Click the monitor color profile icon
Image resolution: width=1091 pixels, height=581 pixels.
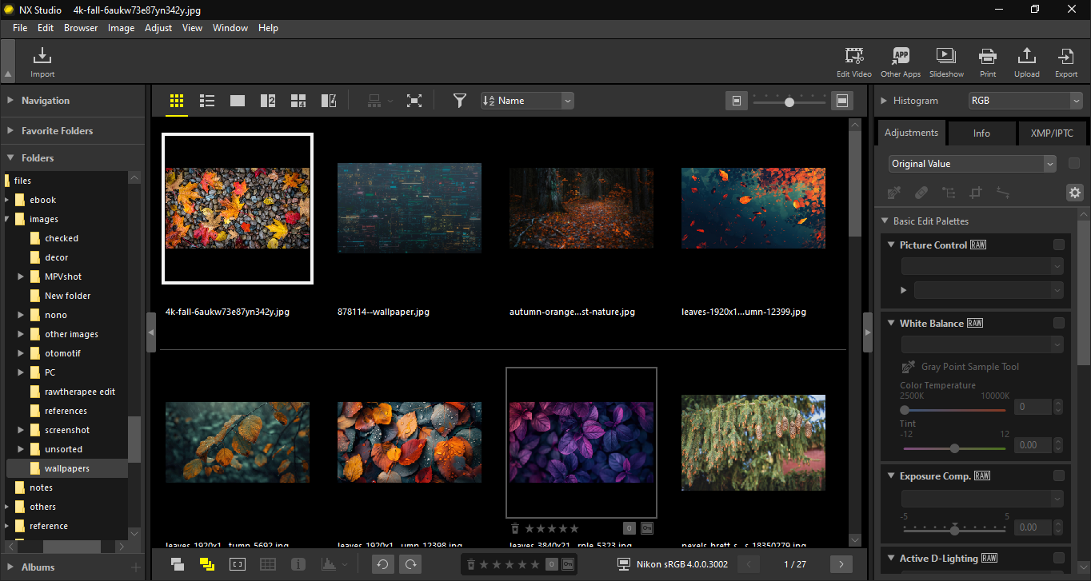tap(625, 564)
